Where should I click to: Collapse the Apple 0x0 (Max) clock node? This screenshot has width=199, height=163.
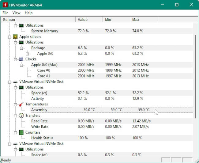point(21,65)
